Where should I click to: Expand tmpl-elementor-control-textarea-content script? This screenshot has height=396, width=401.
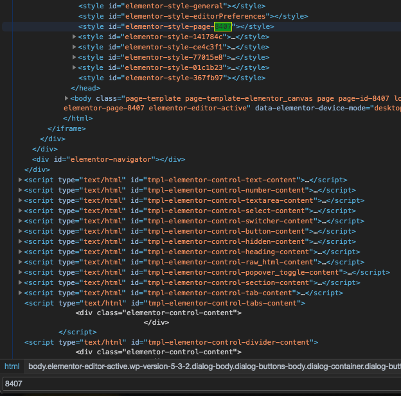20,200
